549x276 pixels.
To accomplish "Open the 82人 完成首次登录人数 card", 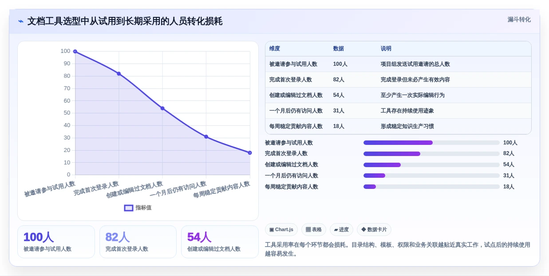I will click(138, 242).
